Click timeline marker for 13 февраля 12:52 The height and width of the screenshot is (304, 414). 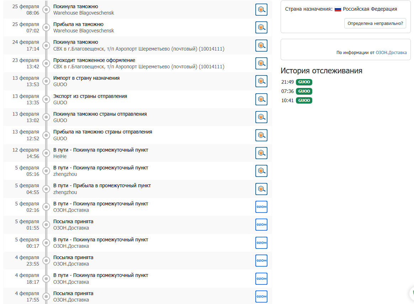(x=46, y=135)
